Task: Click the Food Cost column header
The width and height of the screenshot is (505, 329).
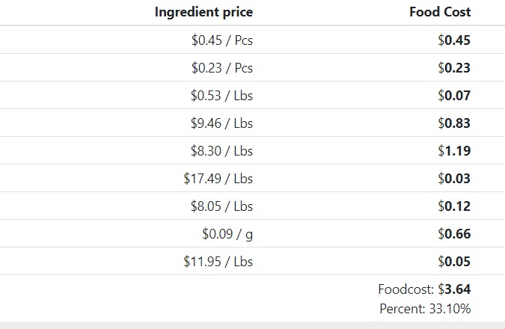Action: click(x=440, y=12)
